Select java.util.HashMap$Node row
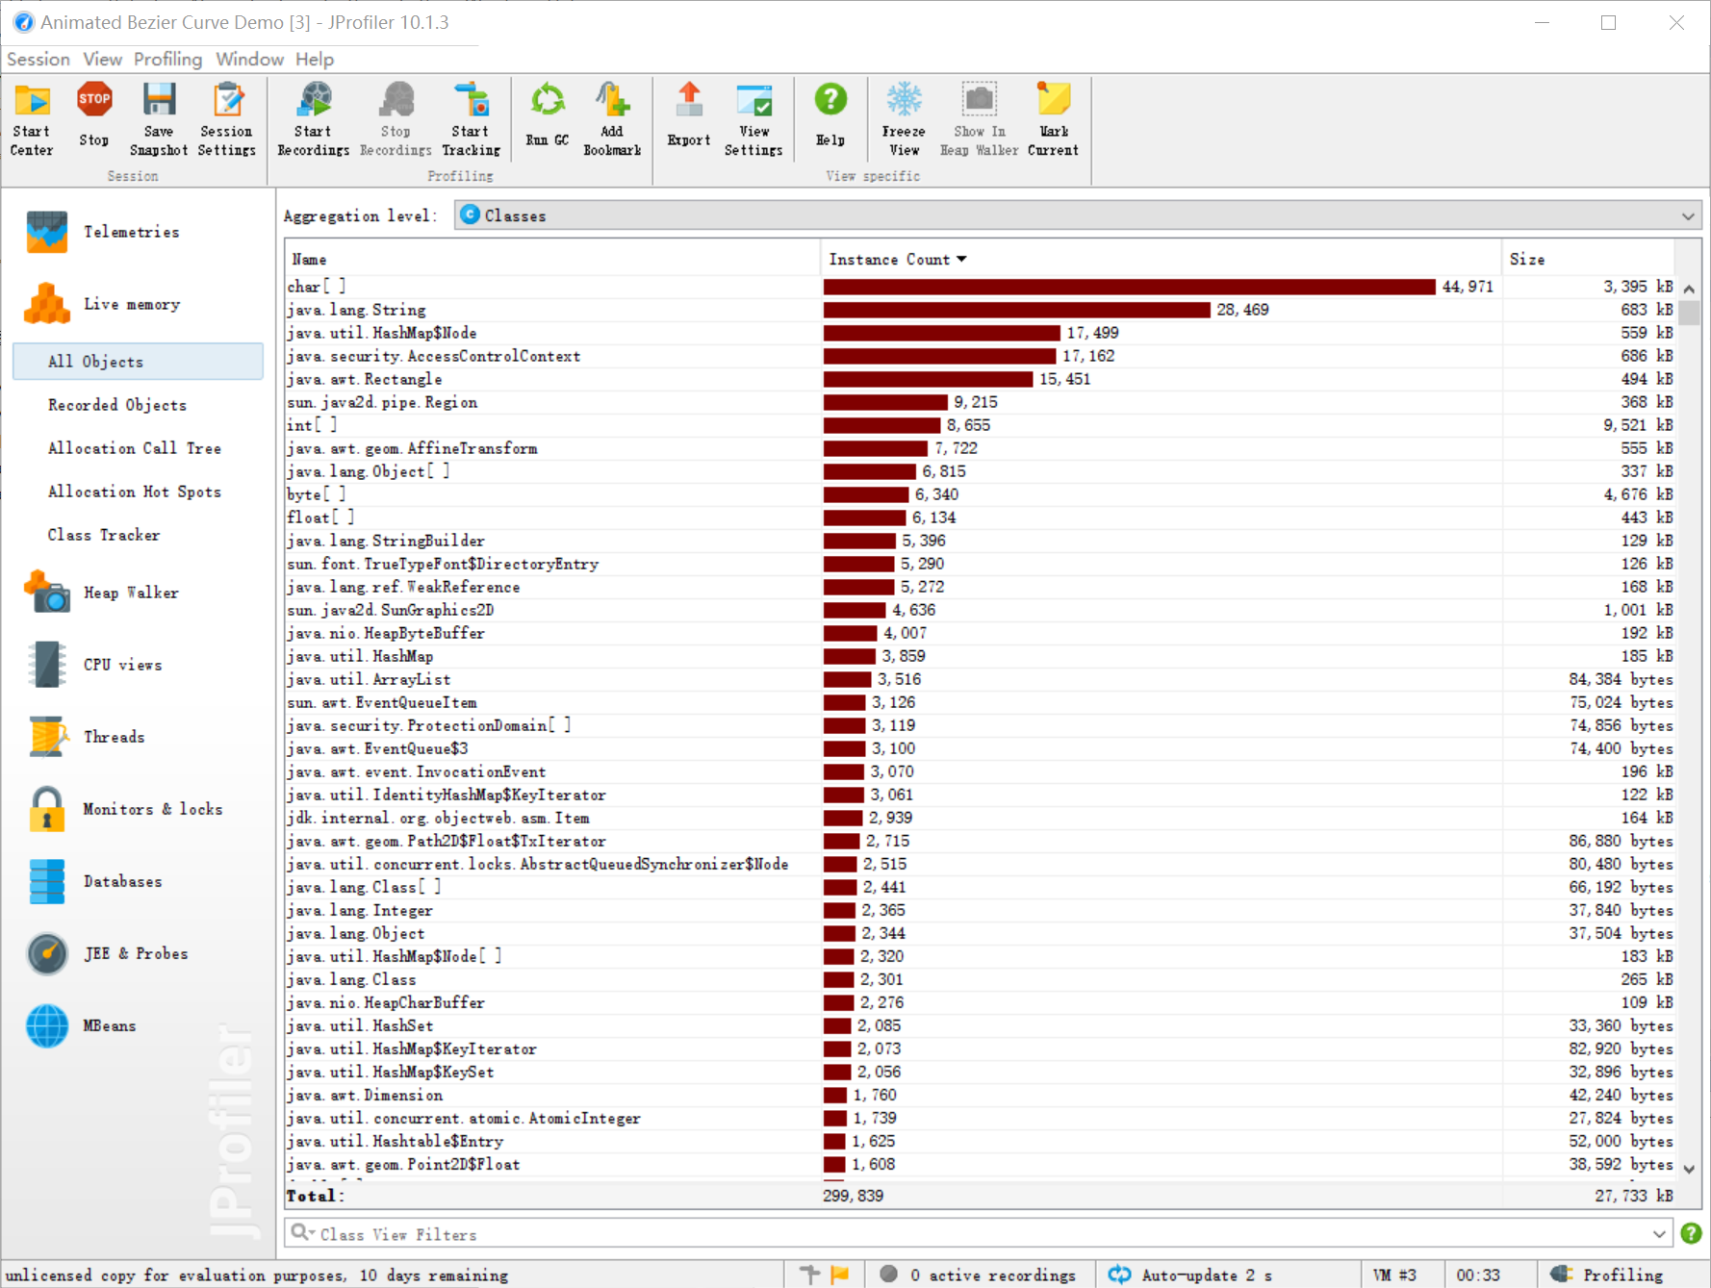Image resolution: width=1711 pixels, height=1288 pixels. 980,333
